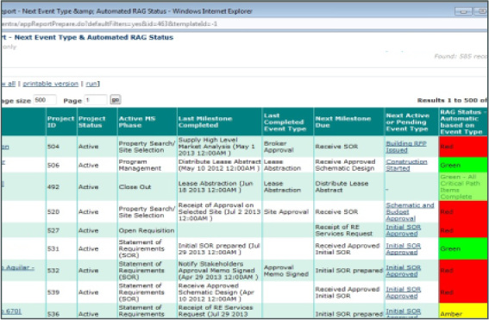This screenshot has height=320, width=489.
Task: Click the go button beside Page field
Action: pyautogui.click(x=116, y=100)
